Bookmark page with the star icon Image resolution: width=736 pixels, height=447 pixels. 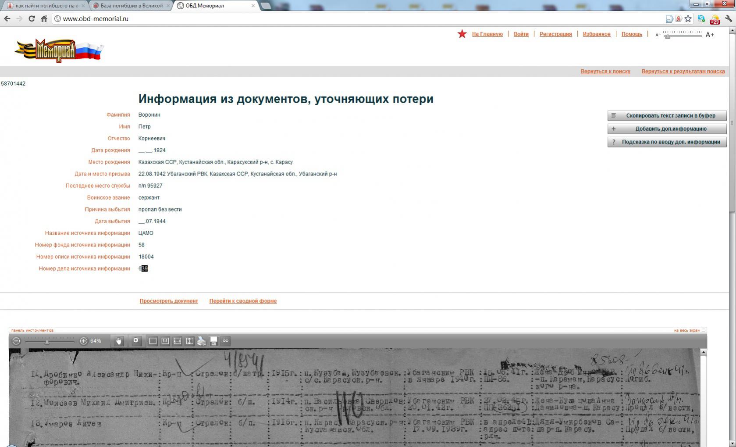688,19
